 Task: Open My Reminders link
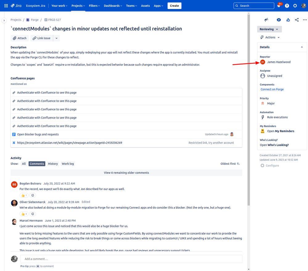coord(281,131)
